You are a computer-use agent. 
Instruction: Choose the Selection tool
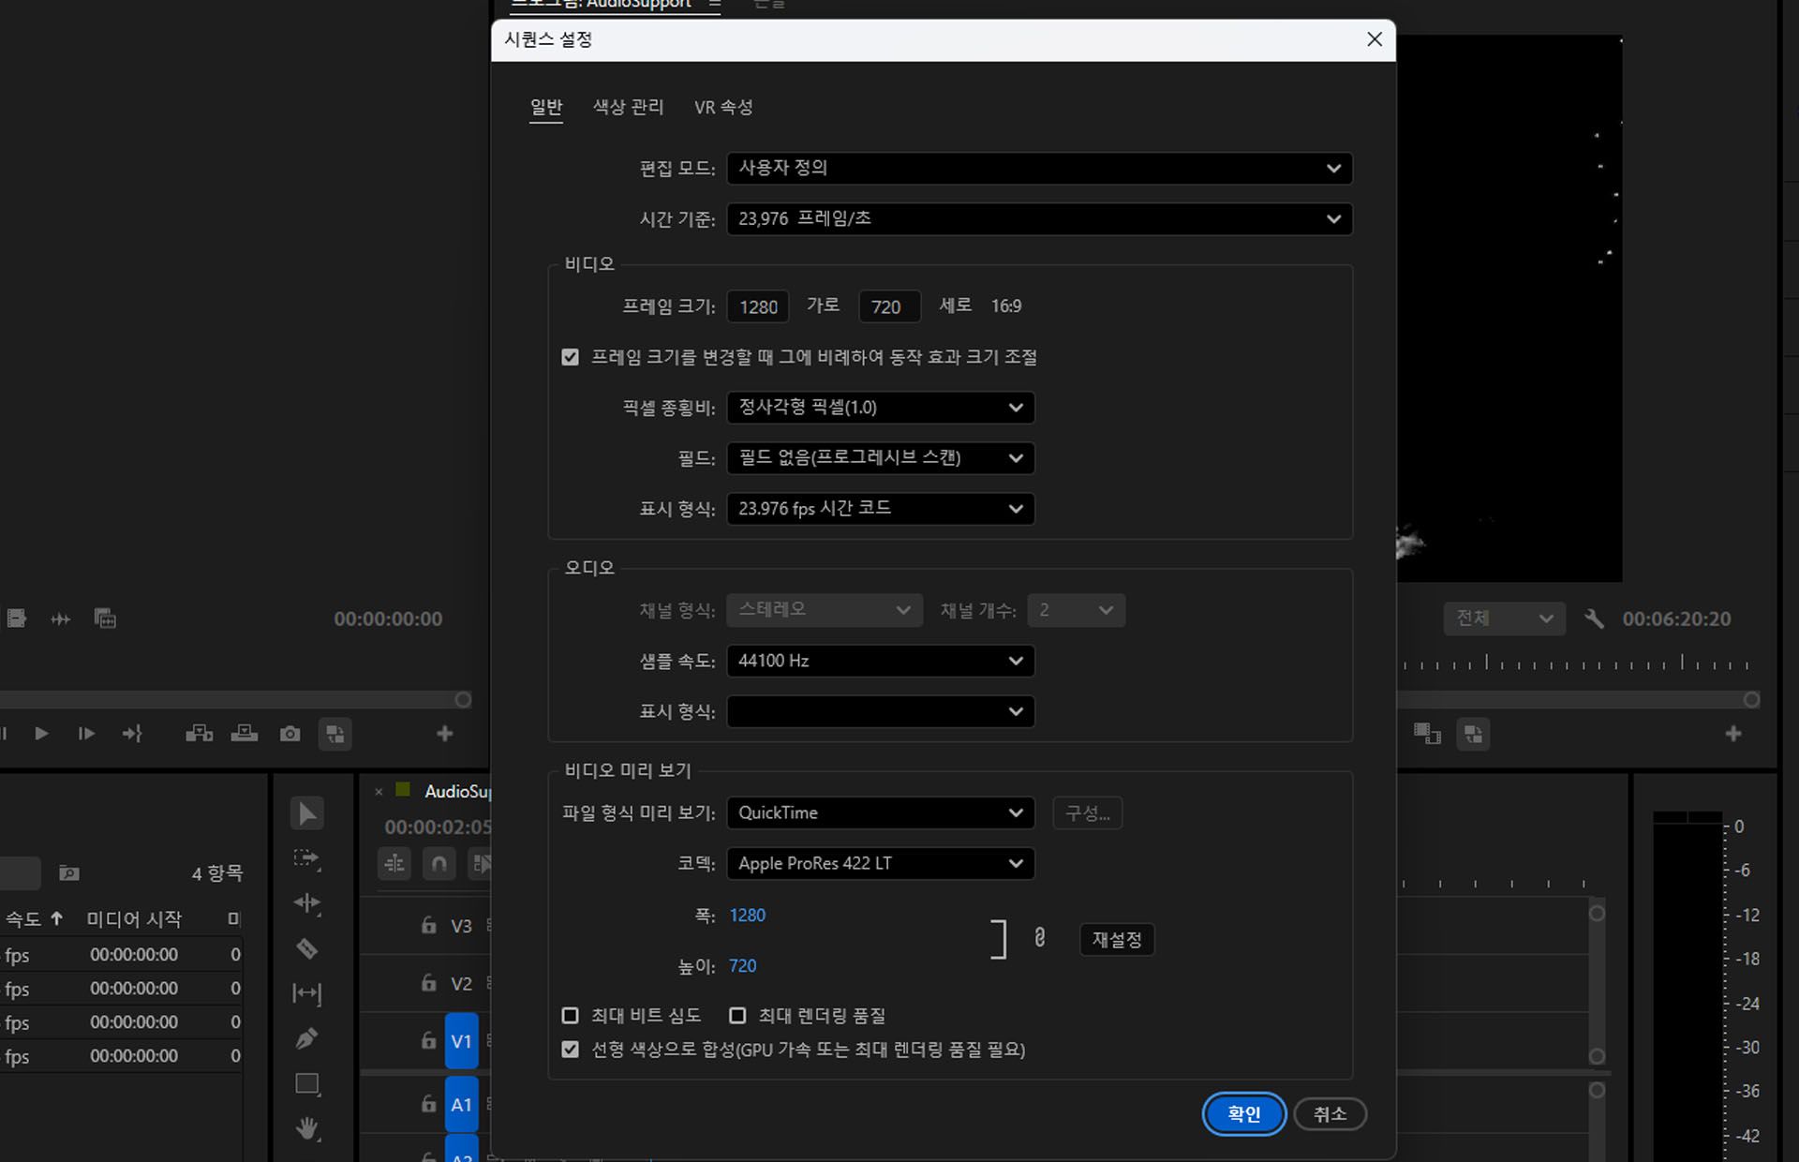coord(307,812)
